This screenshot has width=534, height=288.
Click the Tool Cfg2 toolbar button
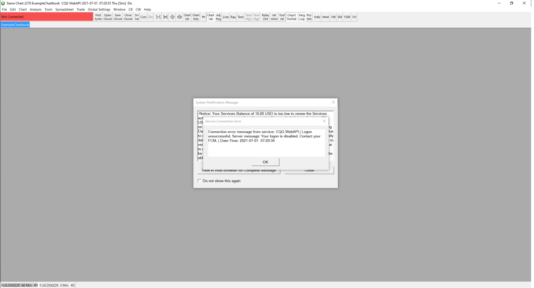(x=256, y=17)
